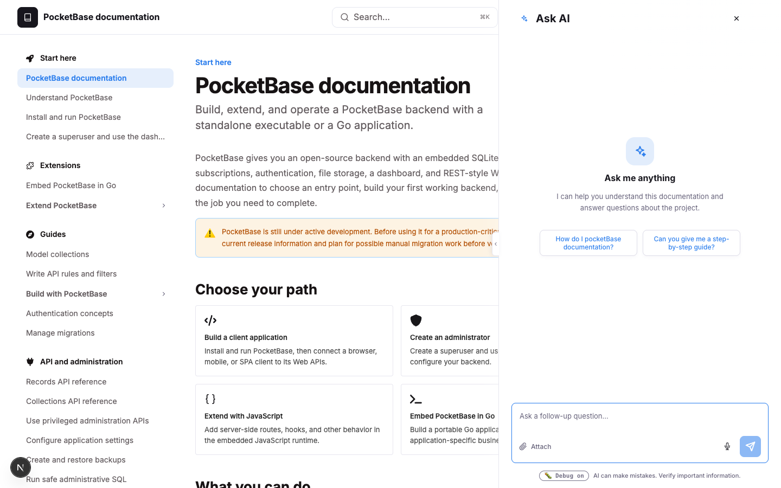This screenshot has width=781, height=488.
Task: Click the code brackets icon on Build a client application
Action: [x=210, y=320]
